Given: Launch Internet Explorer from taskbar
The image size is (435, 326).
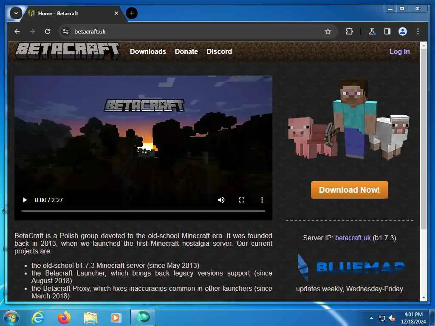Looking at the screenshot, I should pos(38,318).
